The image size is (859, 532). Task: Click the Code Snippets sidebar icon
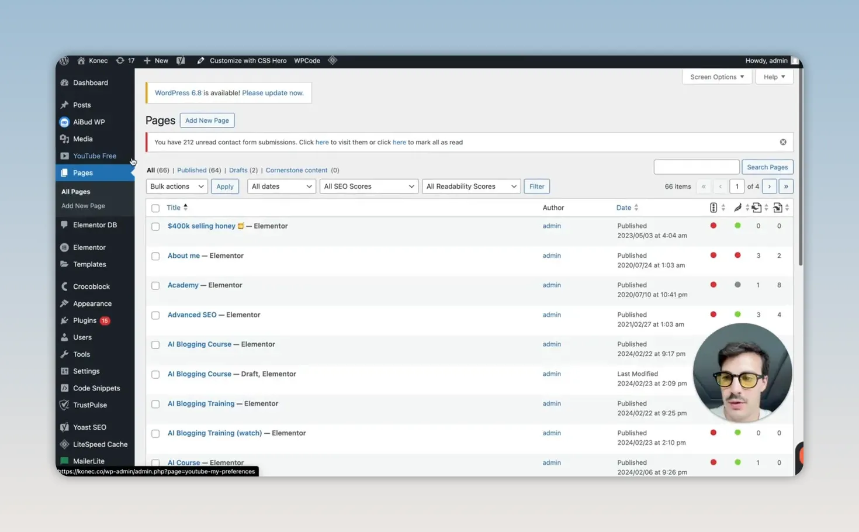tap(64, 388)
